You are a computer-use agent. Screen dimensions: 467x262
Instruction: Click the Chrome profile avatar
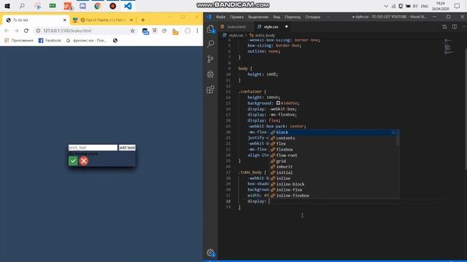(188, 31)
